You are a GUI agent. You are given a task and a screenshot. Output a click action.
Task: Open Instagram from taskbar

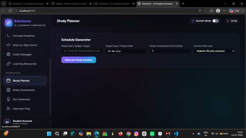click(136, 134)
